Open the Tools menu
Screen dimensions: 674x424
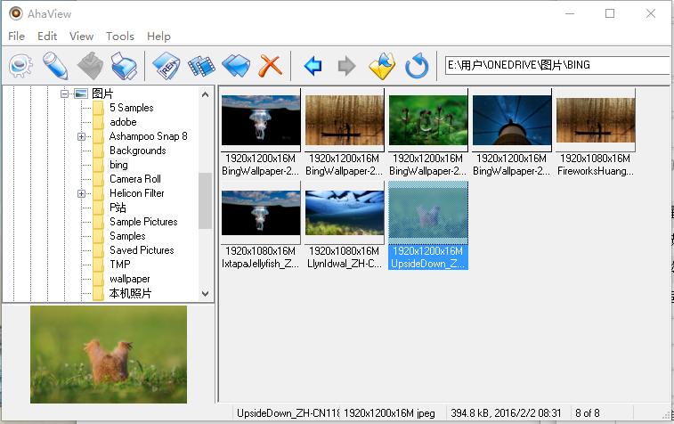(119, 37)
